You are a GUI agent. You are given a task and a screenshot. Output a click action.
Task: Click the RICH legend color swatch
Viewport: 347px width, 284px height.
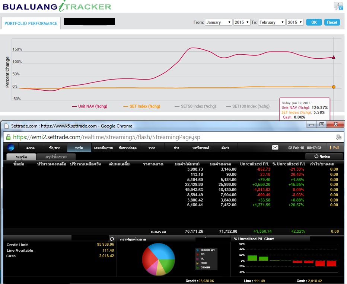click(197, 263)
